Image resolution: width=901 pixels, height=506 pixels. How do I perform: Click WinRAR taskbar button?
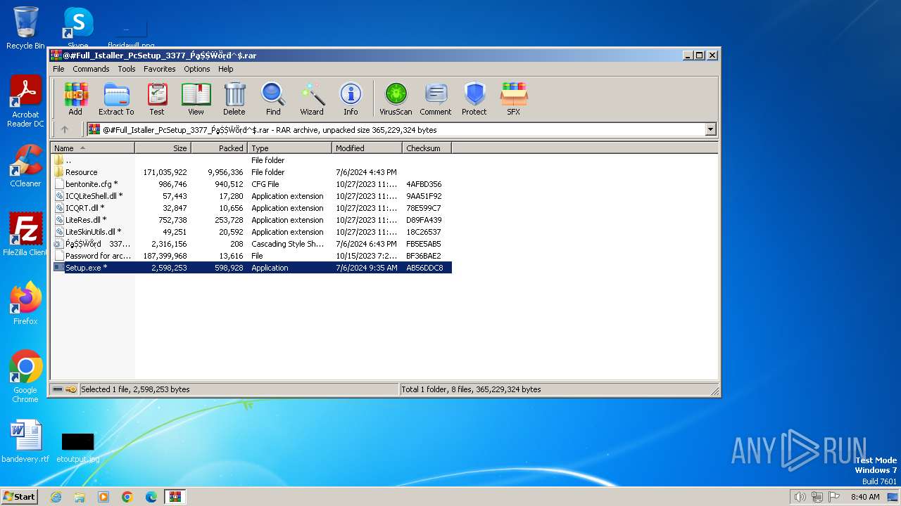coord(175,497)
